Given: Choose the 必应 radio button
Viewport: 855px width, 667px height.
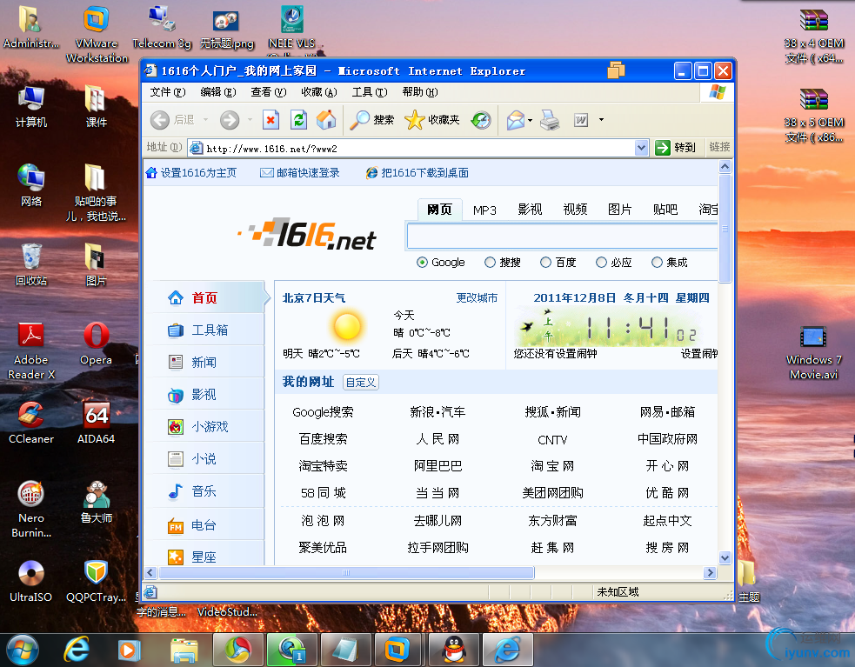Looking at the screenshot, I should point(601,262).
